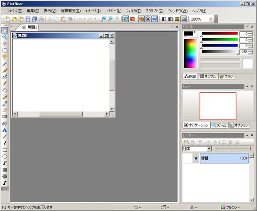
Task: Choose the magnifier Zoom tool in toolbox
Action: 4,37
